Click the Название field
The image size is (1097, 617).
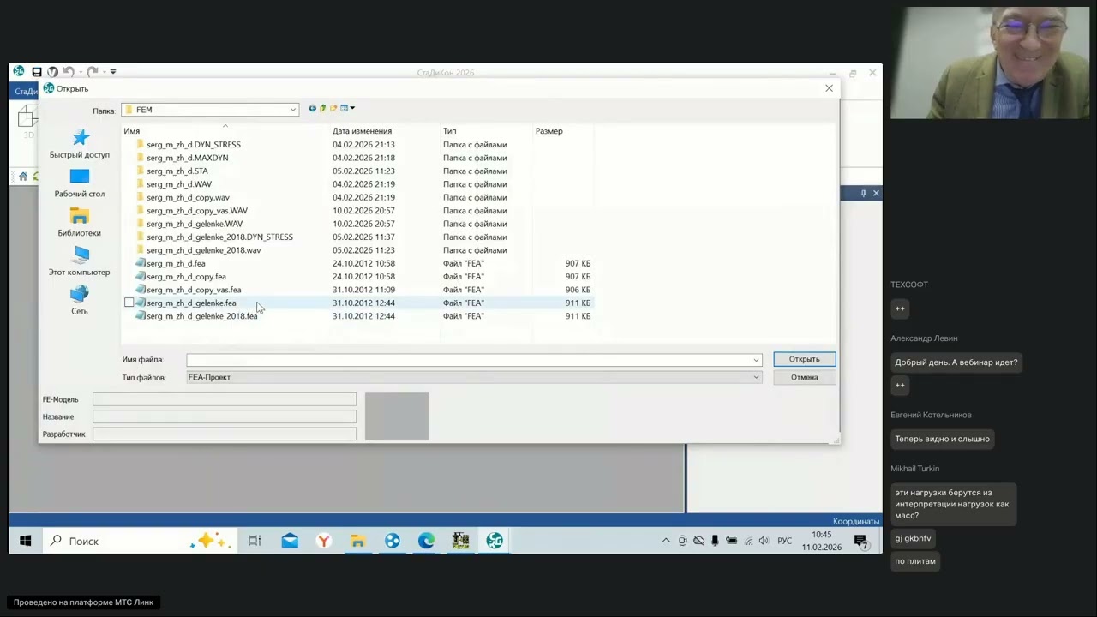click(x=225, y=417)
